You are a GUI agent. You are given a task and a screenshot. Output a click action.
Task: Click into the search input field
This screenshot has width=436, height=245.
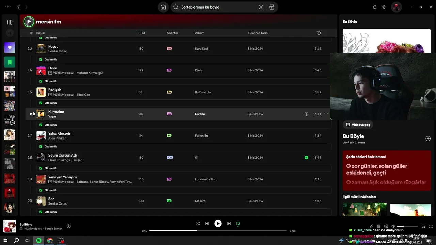point(218,7)
